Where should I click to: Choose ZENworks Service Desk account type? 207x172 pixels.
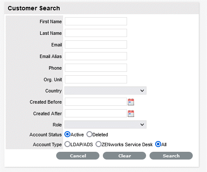tap(99, 144)
